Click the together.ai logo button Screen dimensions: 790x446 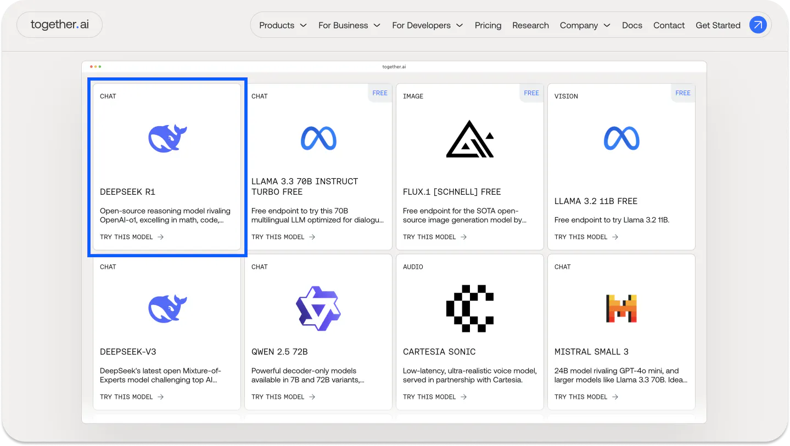point(59,25)
